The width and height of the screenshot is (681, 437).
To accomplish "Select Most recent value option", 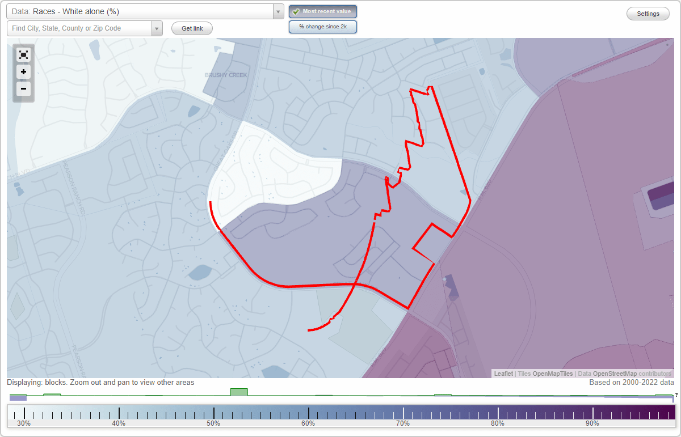I will (323, 11).
